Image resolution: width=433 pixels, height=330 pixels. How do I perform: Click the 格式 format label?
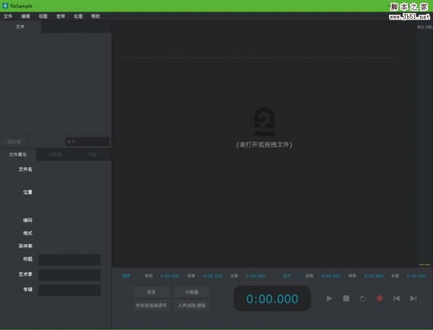[27, 233]
